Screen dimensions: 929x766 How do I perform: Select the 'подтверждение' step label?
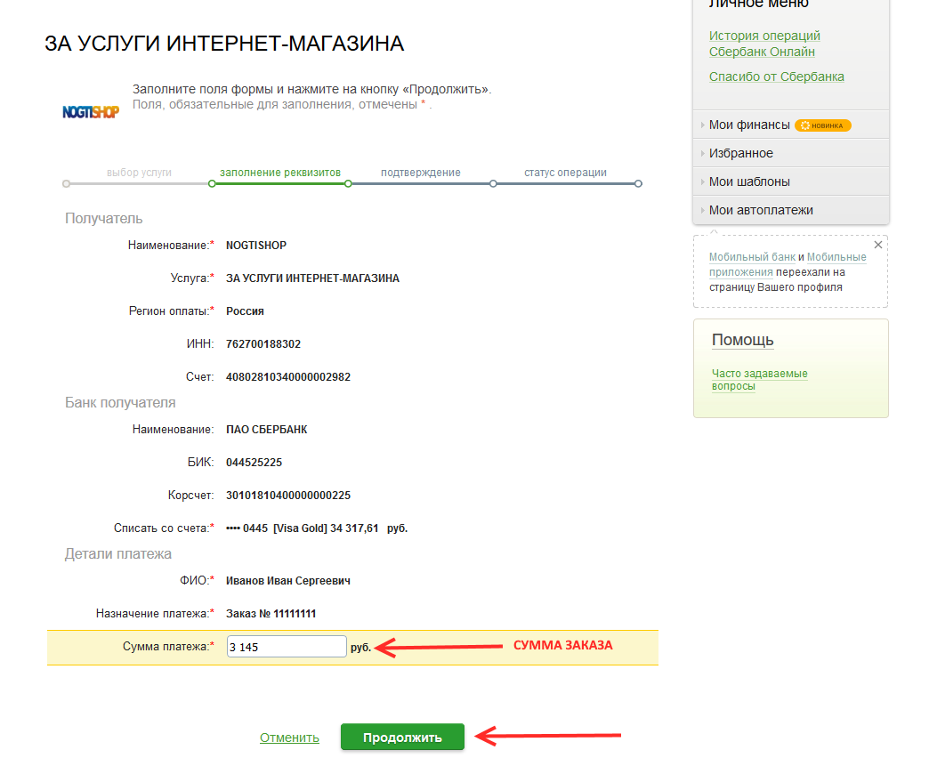pyautogui.click(x=421, y=173)
